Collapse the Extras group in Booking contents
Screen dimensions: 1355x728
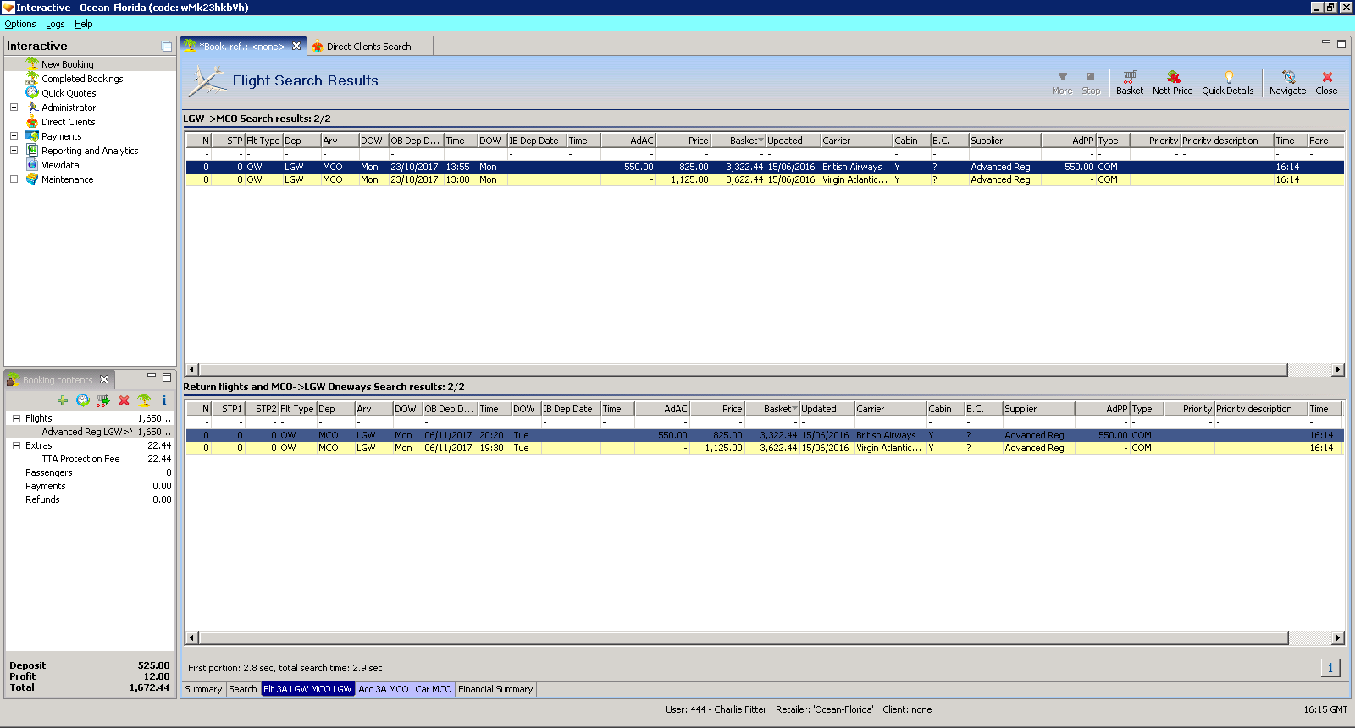[16, 445]
